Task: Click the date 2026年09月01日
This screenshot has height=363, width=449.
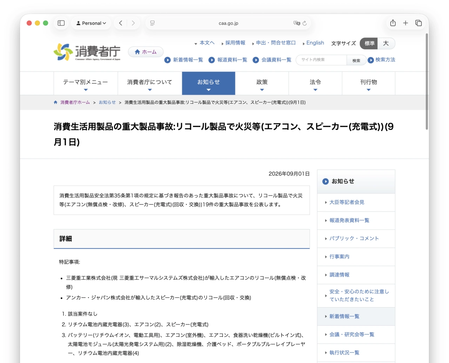Action: (x=289, y=174)
